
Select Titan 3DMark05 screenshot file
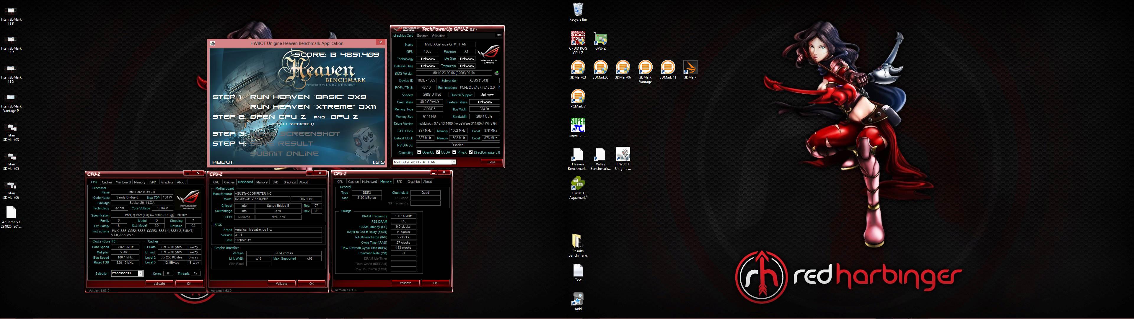pos(11,161)
